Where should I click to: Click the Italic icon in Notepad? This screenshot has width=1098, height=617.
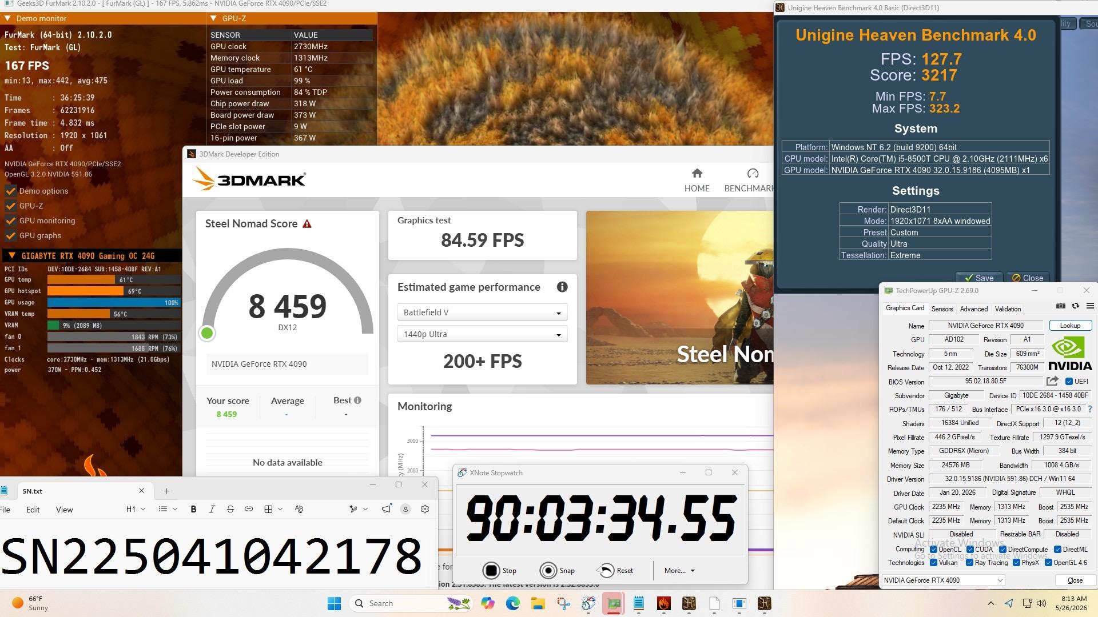point(212,509)
